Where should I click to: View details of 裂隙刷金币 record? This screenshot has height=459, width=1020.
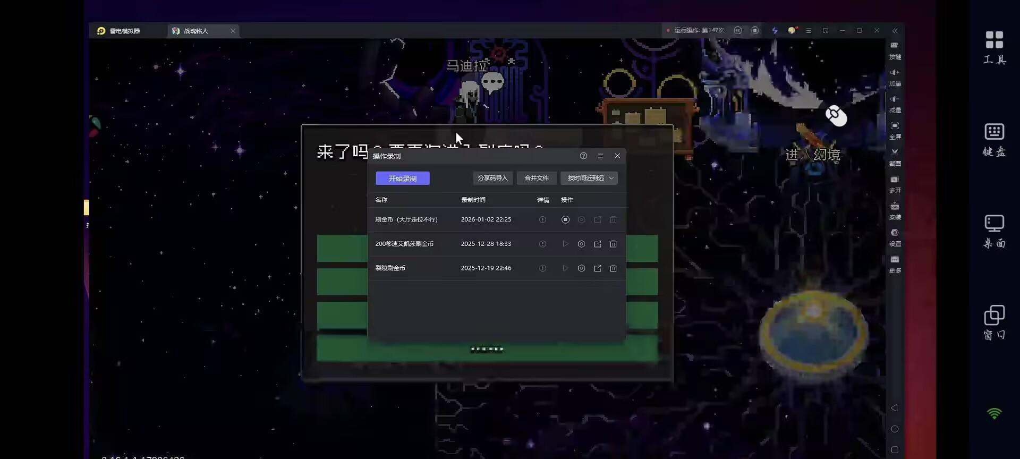tap(542, 269)
